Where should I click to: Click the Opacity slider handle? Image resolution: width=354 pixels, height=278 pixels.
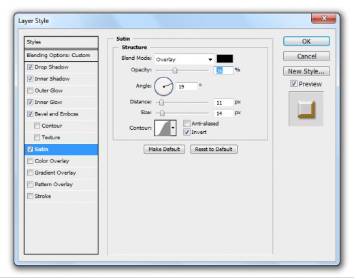175,71
